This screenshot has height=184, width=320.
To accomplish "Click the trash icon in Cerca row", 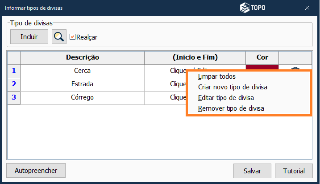I will pos(295,68).
